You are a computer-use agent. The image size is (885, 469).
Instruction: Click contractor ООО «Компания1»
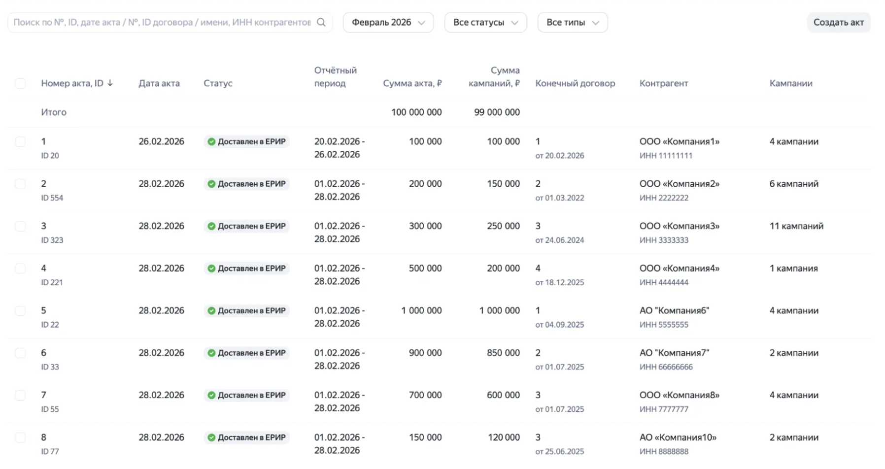pos(679,142)
